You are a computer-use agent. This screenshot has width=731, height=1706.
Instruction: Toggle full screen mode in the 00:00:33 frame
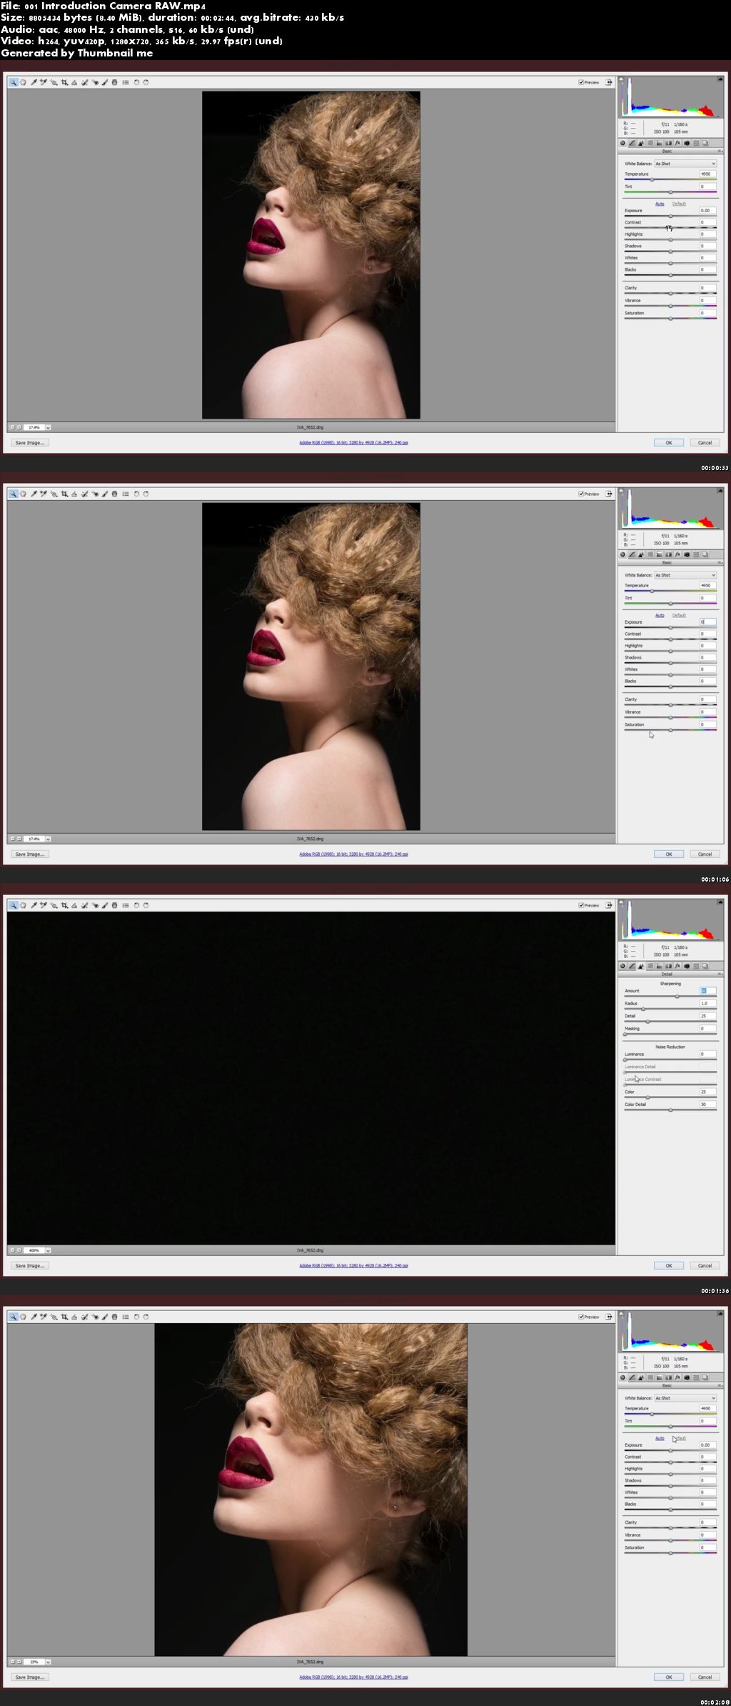coord(609,82)
